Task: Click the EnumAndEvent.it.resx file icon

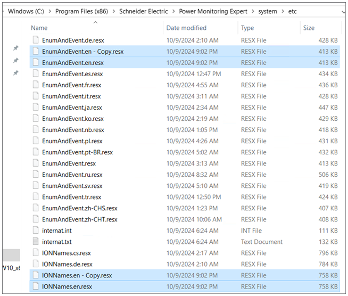Action: 36,96
